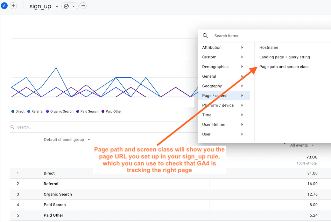This screenshot has height=222, width=331.
Task: Select Page path and screen class
Action: tap(284, 67)
